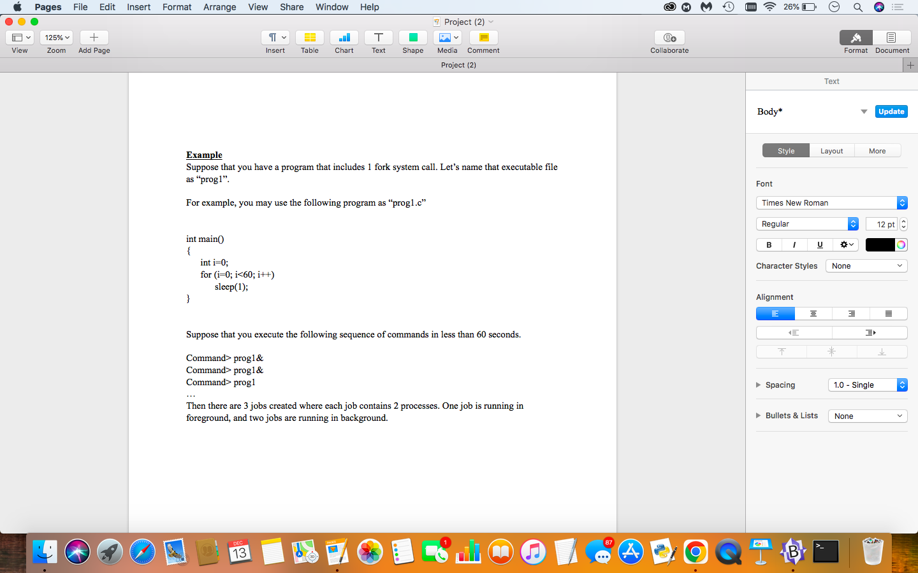Click the Wi-Fi status icon

point(769,7)
